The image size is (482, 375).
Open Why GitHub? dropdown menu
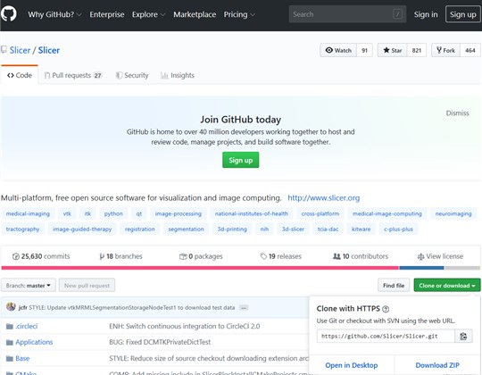(54, 14)
